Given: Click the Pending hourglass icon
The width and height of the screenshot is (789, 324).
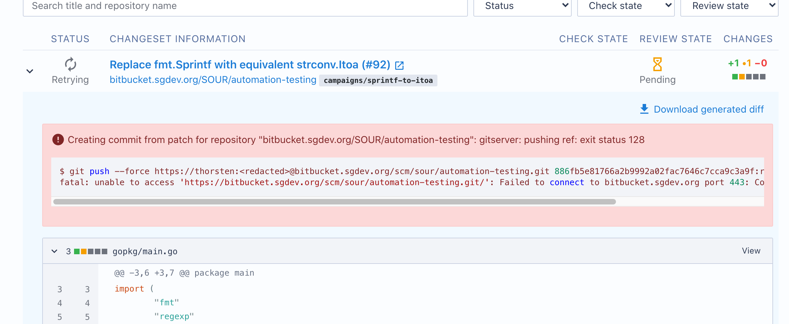Looking at the screenshot, I should (x=657, y=64).
